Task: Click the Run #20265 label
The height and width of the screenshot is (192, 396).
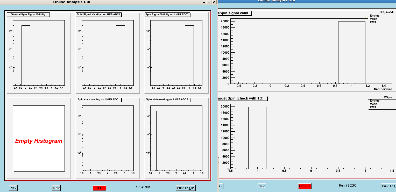Action: tap(348, 186)
